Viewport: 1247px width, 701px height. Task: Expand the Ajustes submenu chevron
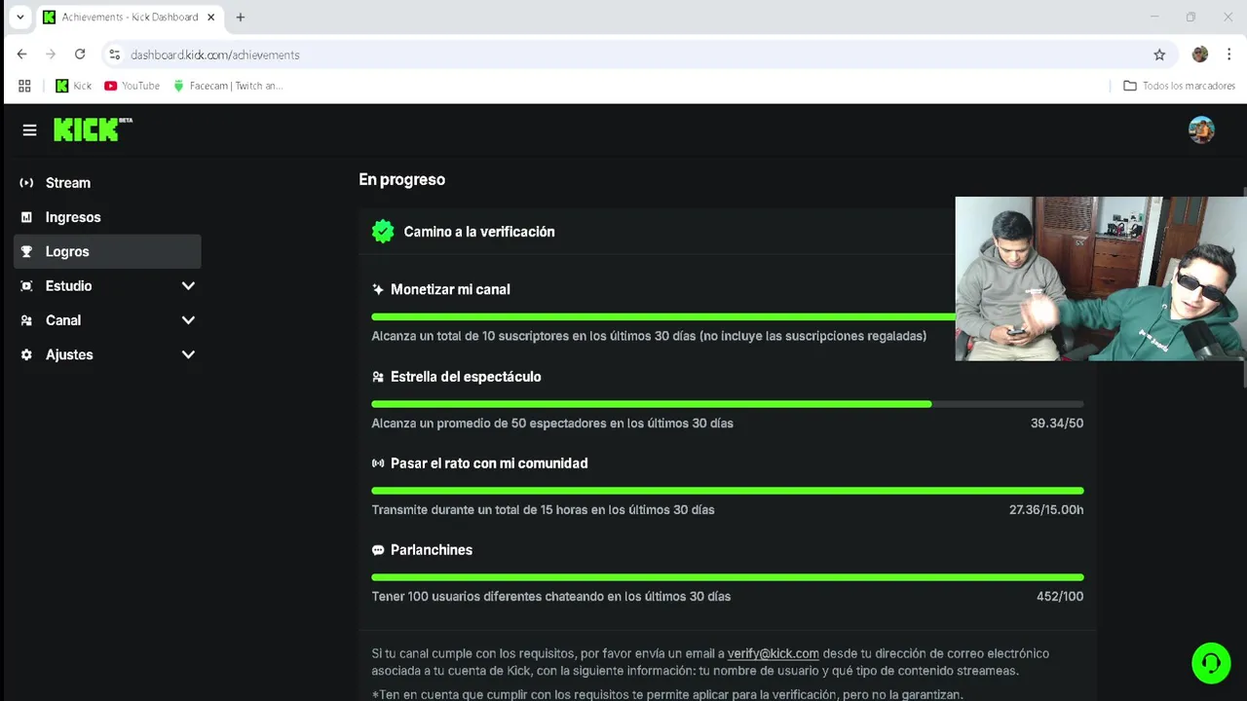[188, 354]
